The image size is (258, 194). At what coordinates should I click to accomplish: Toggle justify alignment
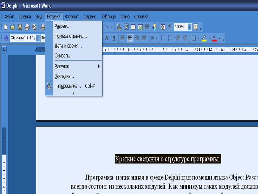pyautogui.click(x=144, y=38)
